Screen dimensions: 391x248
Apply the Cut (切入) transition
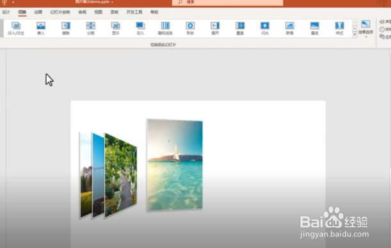pos(140,28)
